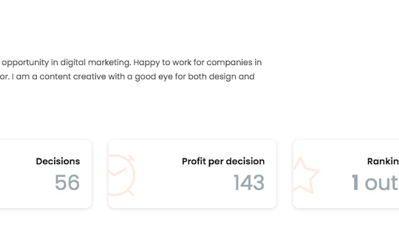
Task: Click the Profit per decision heading
Action: (223, 162)
